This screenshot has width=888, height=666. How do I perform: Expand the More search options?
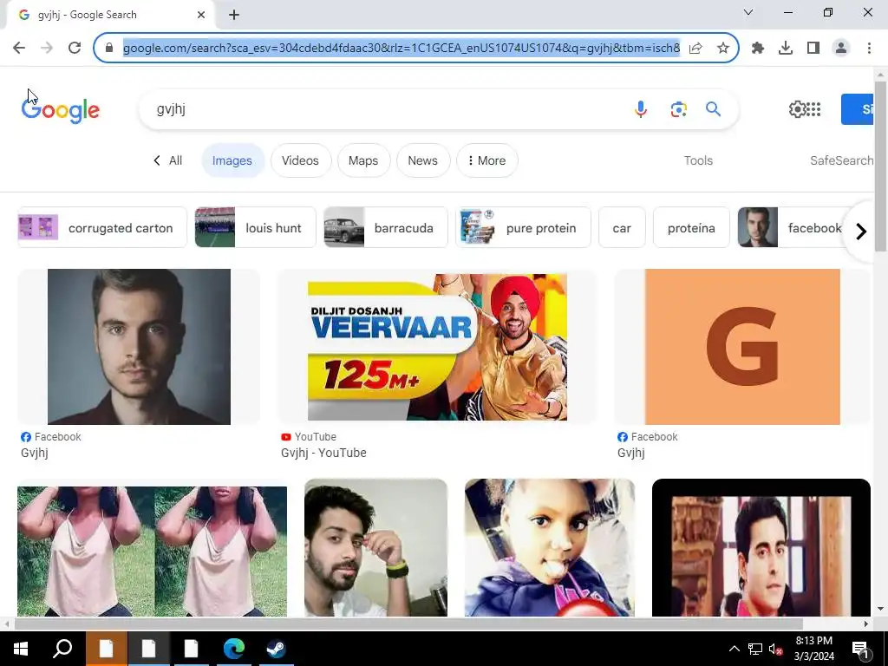click(x=487, y=160)
